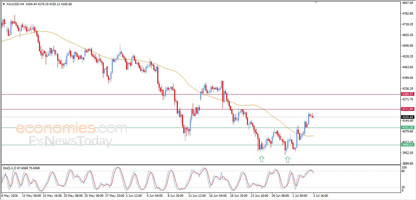Image resolution: width=416 pixels, height=200 pixels.
Task: Click the 4847.40 top price scale value
Action: pyautogui.click(x=407, y=3)
